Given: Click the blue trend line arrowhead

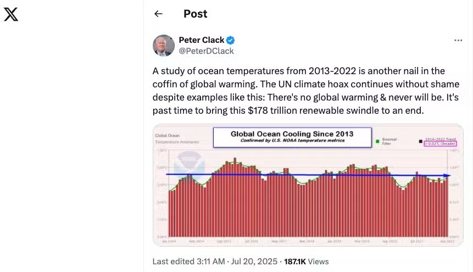Looking at the screenshot, I should pos(449,175).
